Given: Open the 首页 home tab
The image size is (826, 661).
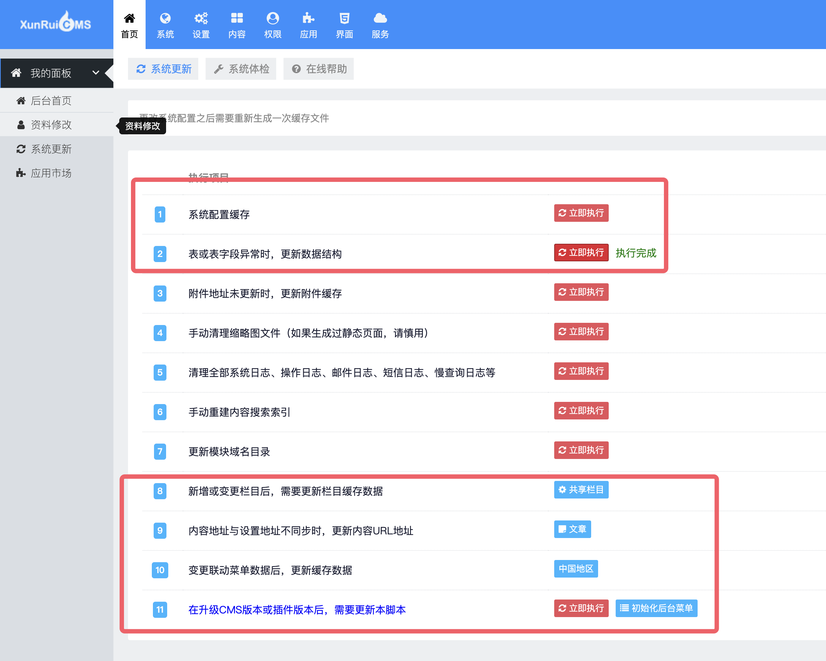Looking at the screenshot, I should (129, 25).
